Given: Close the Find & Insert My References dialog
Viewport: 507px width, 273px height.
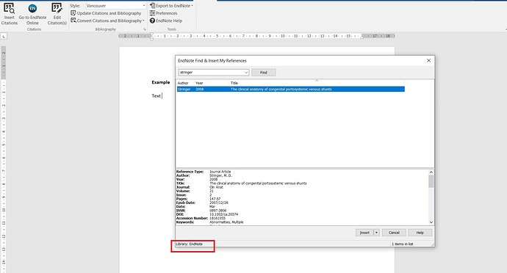Looking at the screenshot, I should (428, 60).
